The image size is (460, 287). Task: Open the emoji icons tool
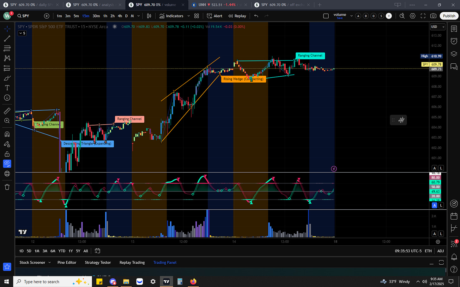point(7,98)
